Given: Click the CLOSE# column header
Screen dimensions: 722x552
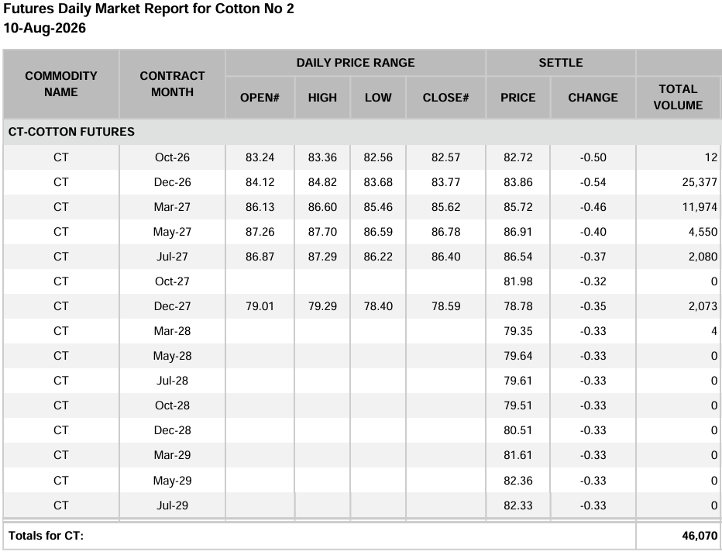Looking at the screenshot, I should [x=445, y=98].
